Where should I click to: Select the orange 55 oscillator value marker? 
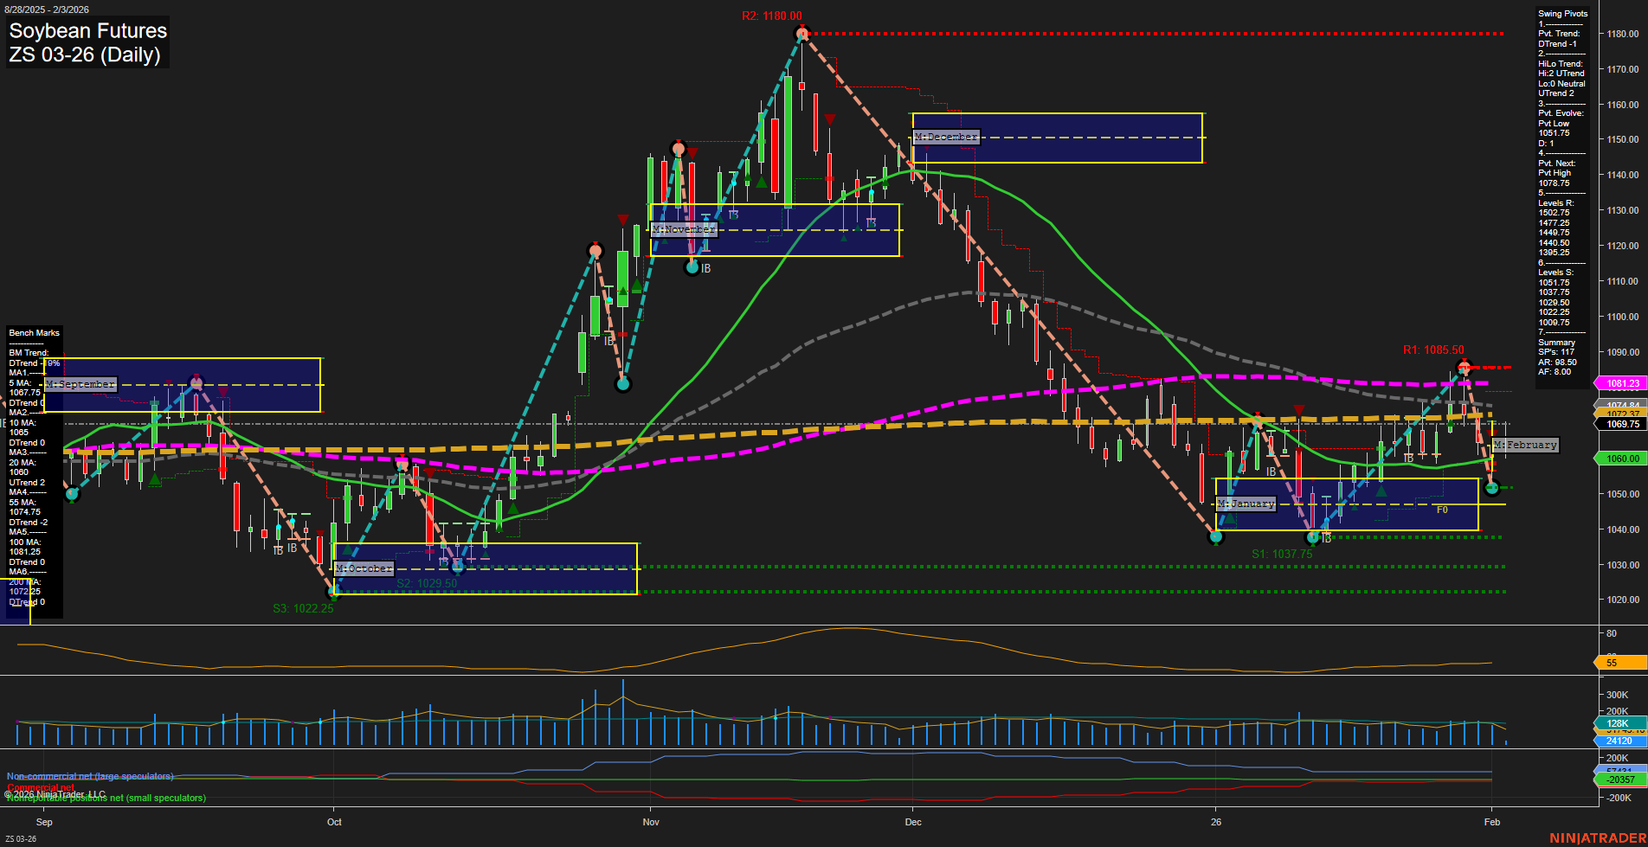click(x=1610, y=663)
